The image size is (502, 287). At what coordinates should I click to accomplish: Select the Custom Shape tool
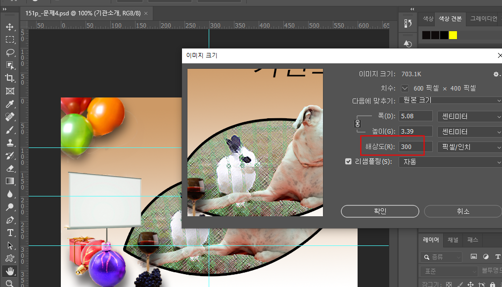(9, 258)
